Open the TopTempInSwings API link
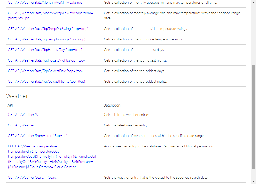The image size is (256, 184). (x=47, y=39)
